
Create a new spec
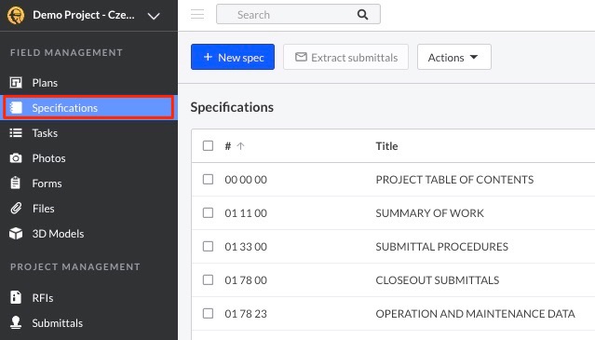[233, 57]
